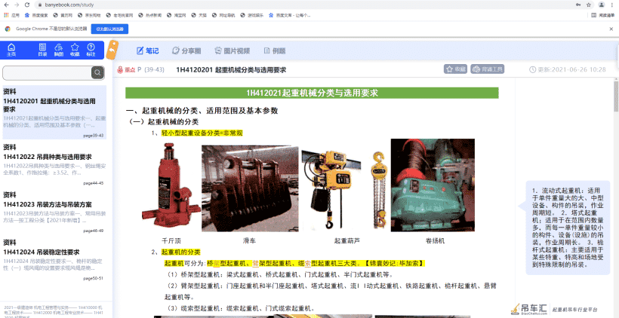
Task: Open the 应用 apps grid bookmark
Action: 11,15
